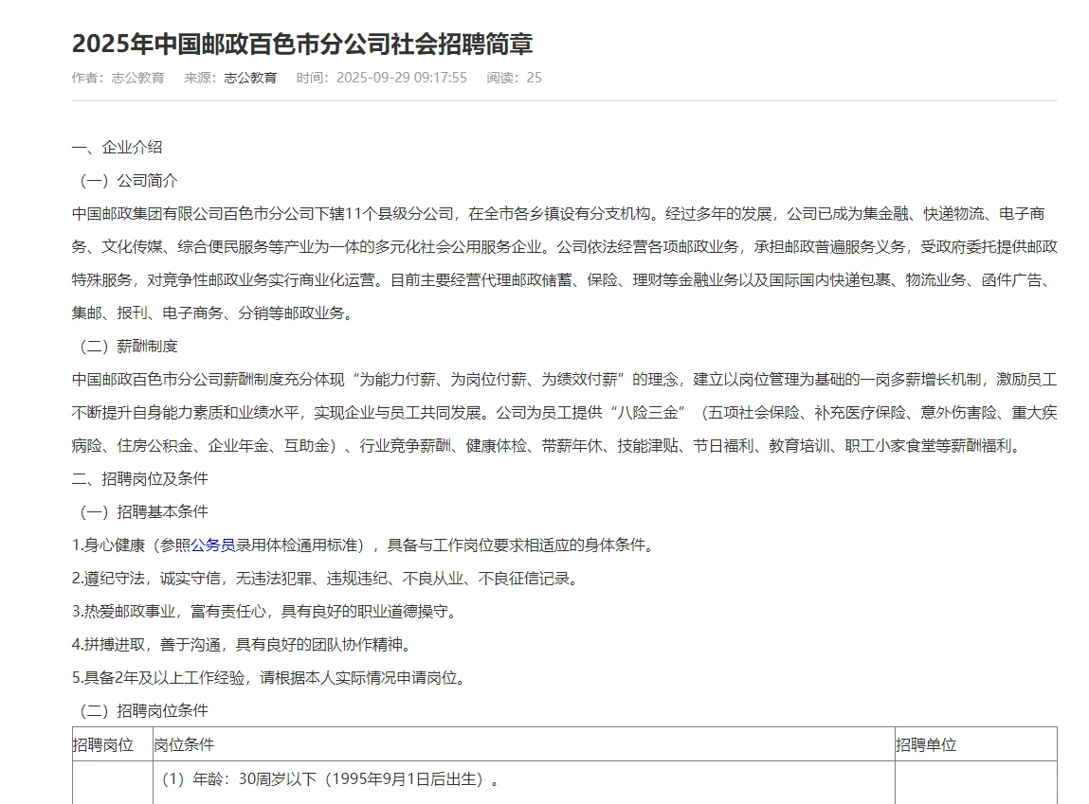The image size is (1089, 804).
Task: Click the 志公教育 source link after 来源
Action: (x=250, y=78)
